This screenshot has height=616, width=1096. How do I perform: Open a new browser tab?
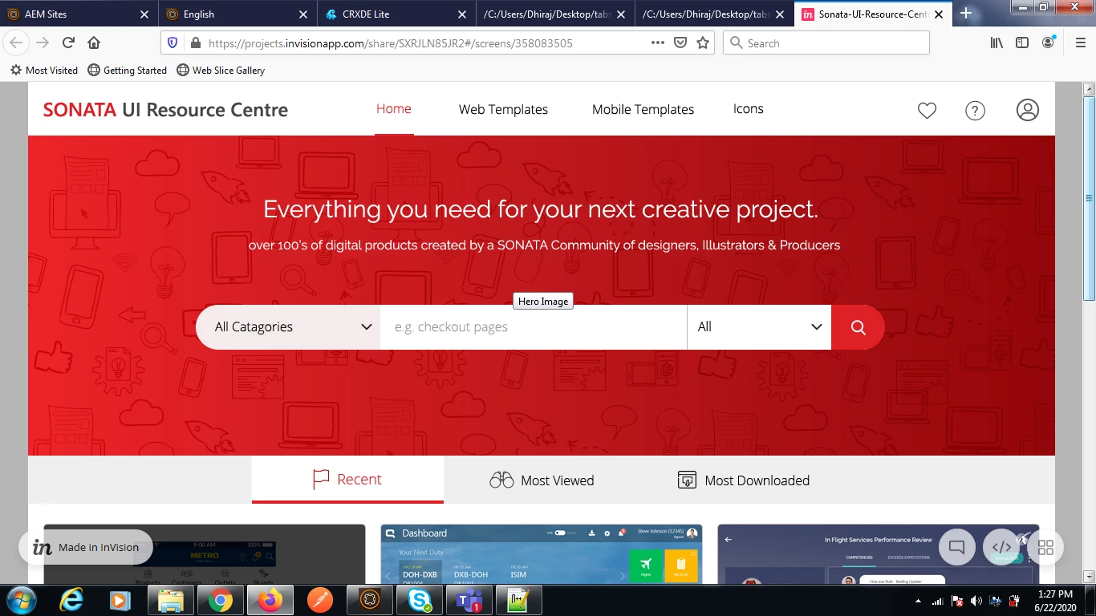[966, 14]
